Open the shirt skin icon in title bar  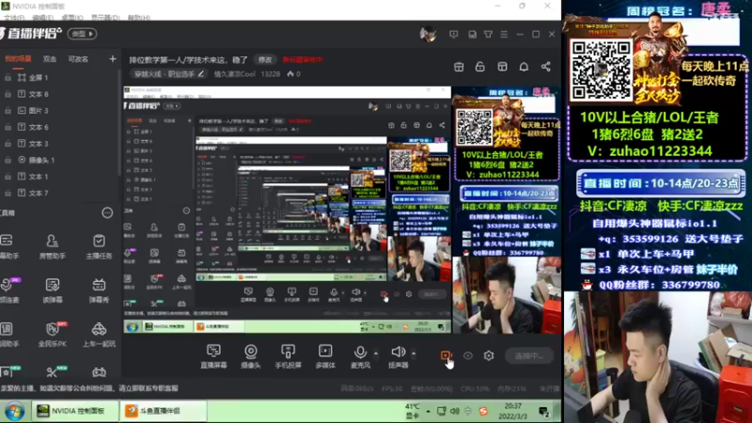[x=488, y=34]
